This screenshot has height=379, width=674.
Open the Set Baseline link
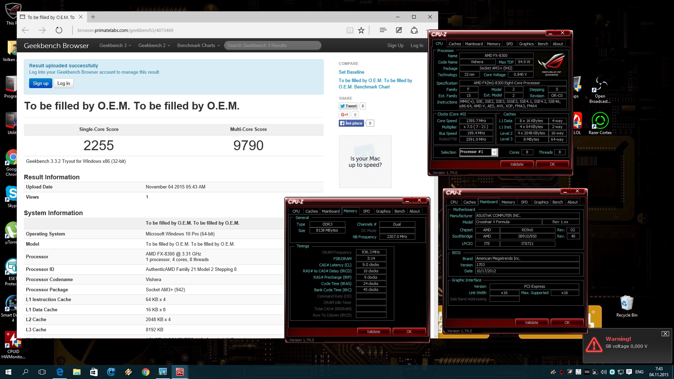(x=351, y=72)
